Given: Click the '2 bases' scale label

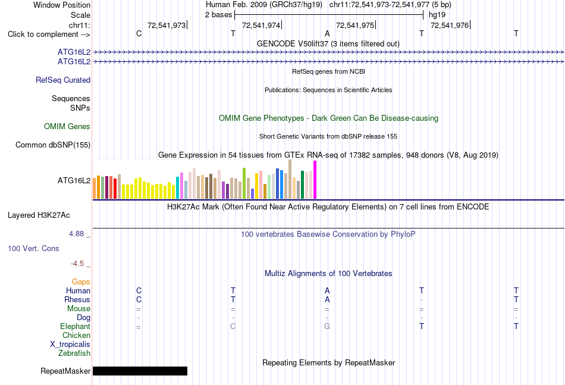Looking at the screenshot, I should [219, 15].
